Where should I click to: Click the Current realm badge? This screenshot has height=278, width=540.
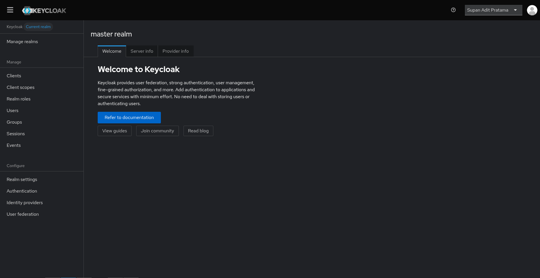38,27
